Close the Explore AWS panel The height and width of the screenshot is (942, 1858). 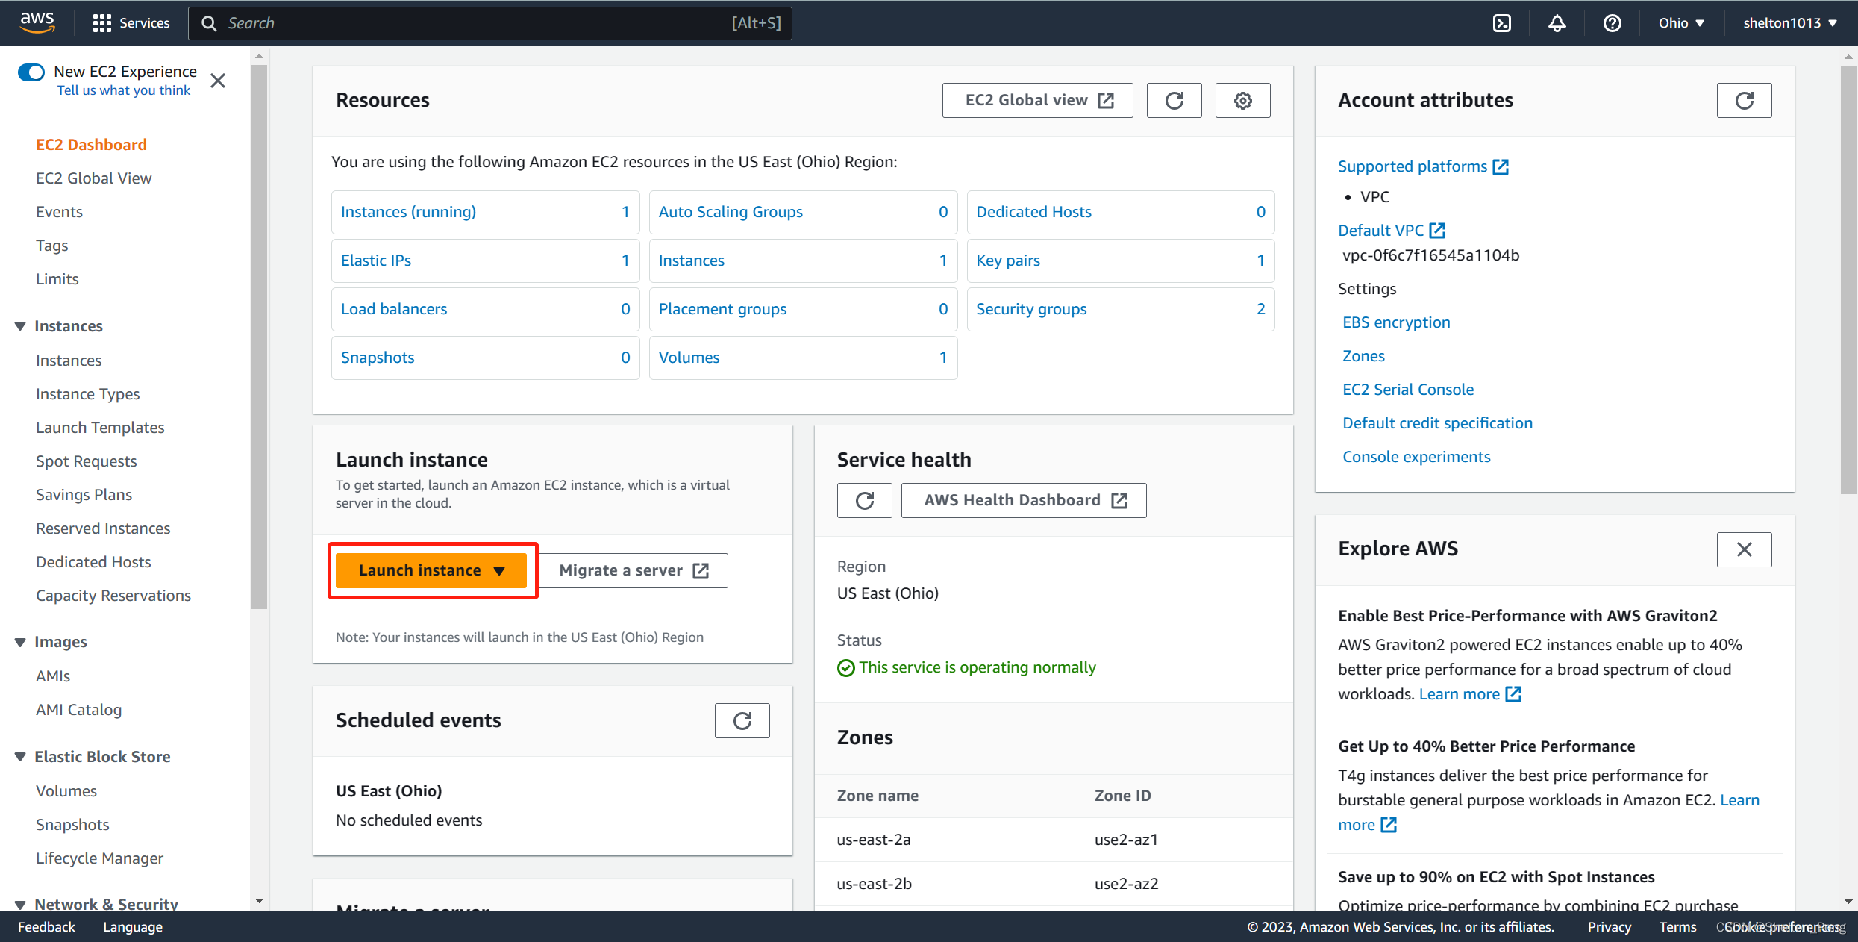pos(1744,549)
